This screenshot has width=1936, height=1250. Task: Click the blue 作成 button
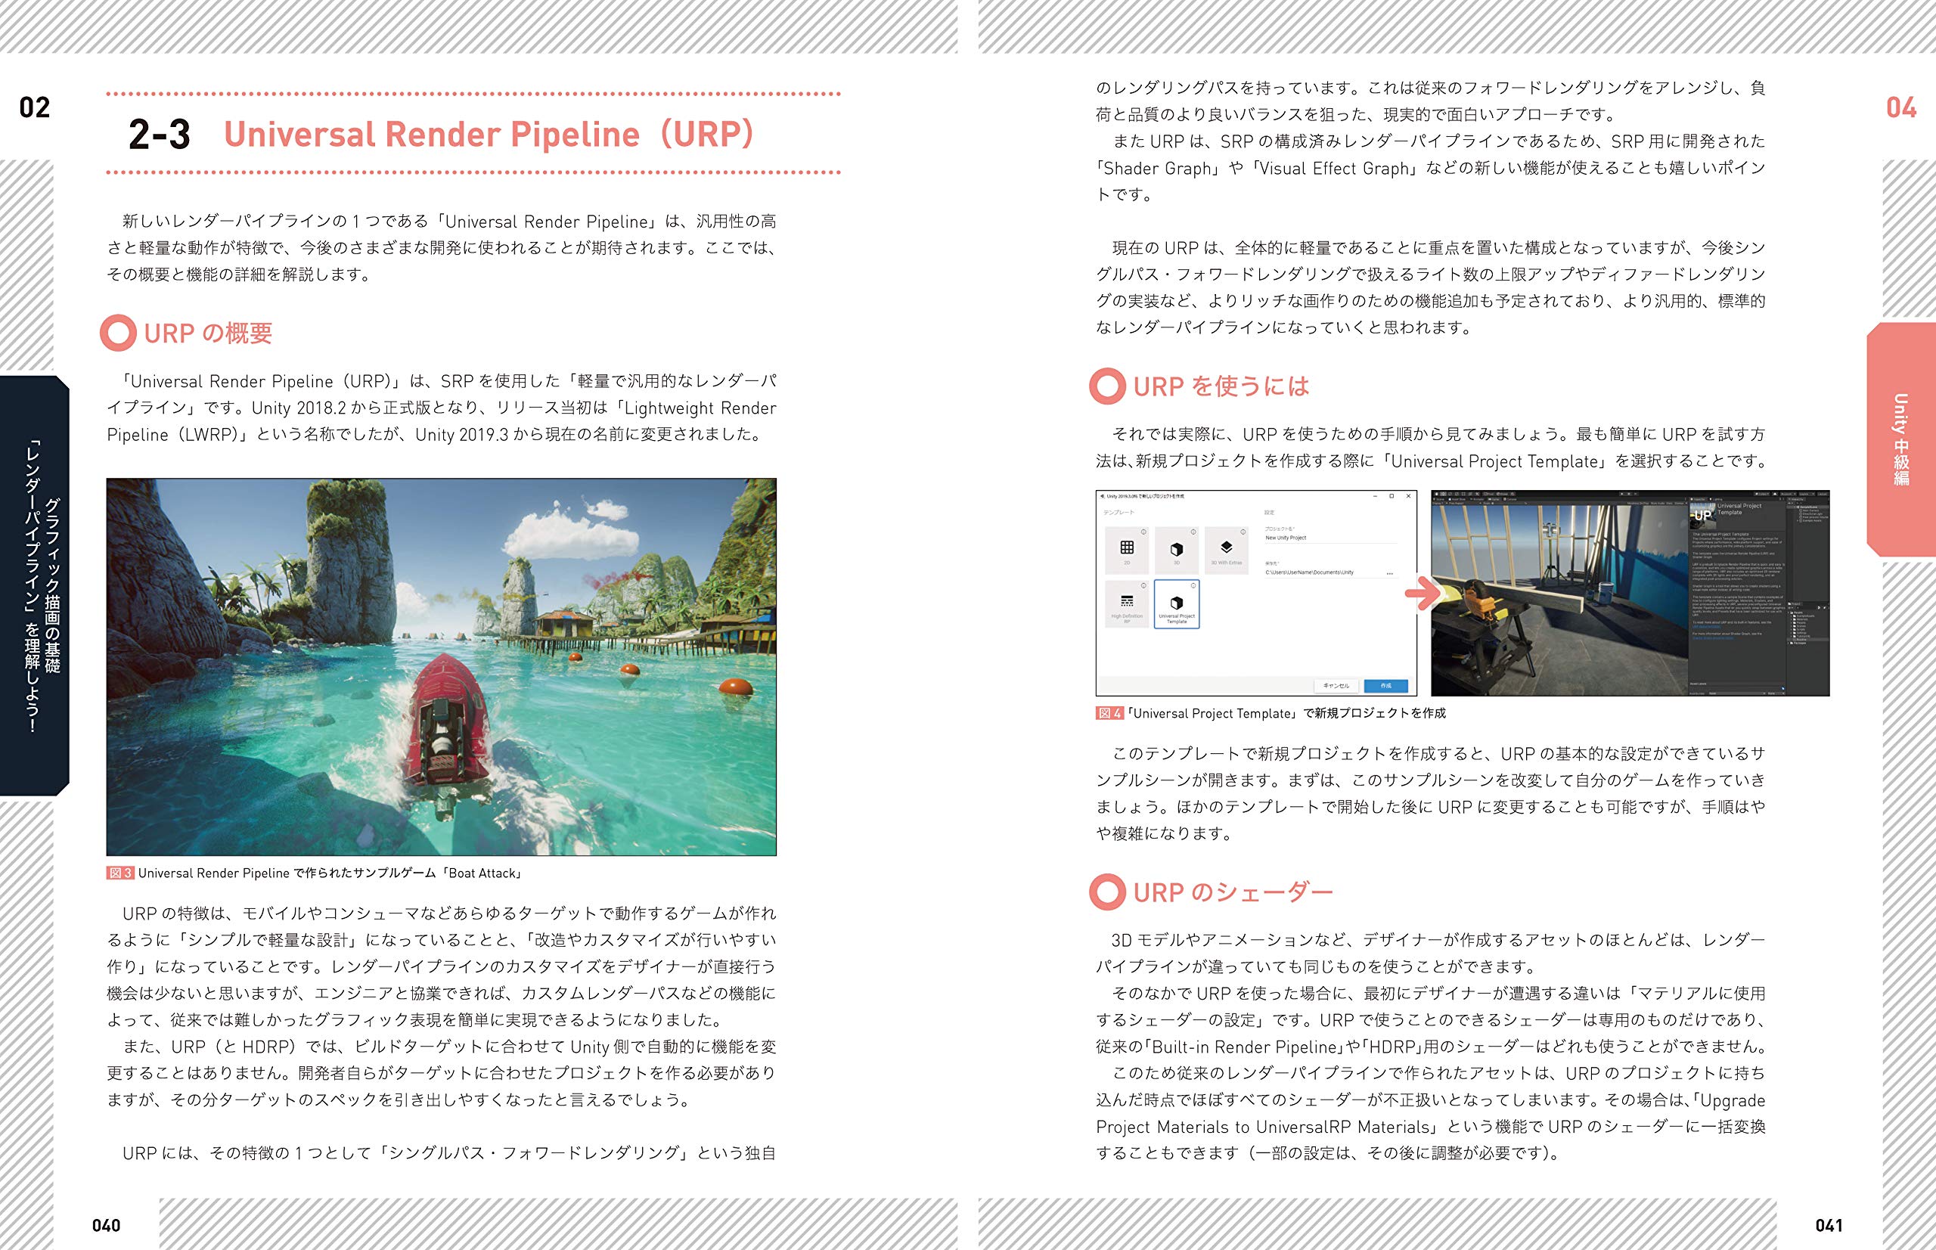tap(1385, 686)
